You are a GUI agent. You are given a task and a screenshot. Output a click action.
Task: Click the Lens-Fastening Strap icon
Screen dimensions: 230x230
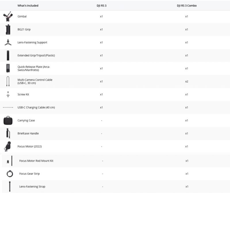click(10, 187)
